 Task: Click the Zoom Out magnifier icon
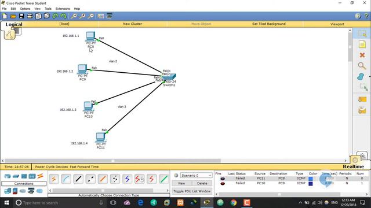[90, 16]
